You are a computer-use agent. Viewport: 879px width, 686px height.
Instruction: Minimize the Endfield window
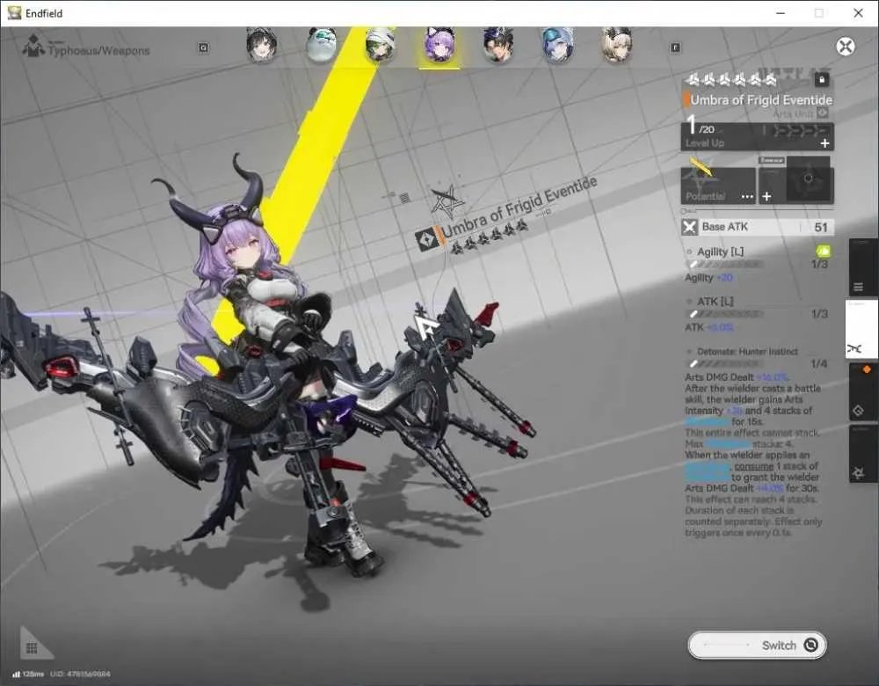[781, 13]
